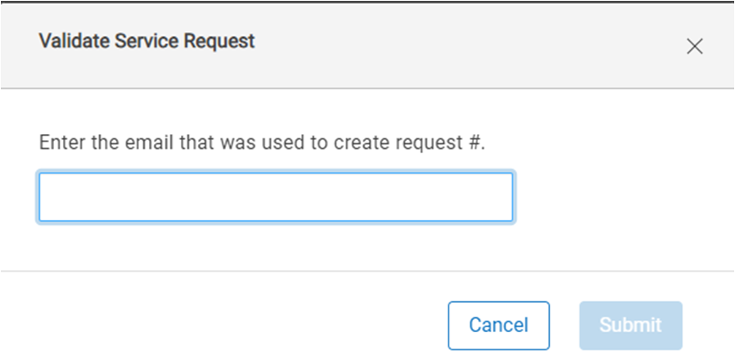Viewport: 735px width, 360px height.
Task: Click the email input field
Action: tap(276, 197)
